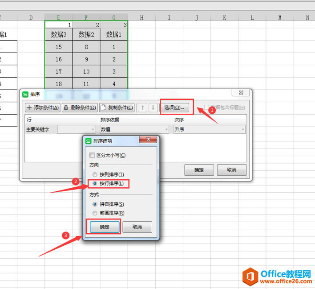Click cell containing 数据3

click(x=58, y=34)
